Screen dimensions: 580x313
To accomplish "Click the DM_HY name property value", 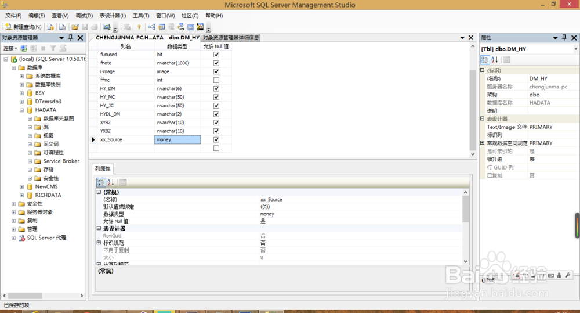I will (553, 78).
